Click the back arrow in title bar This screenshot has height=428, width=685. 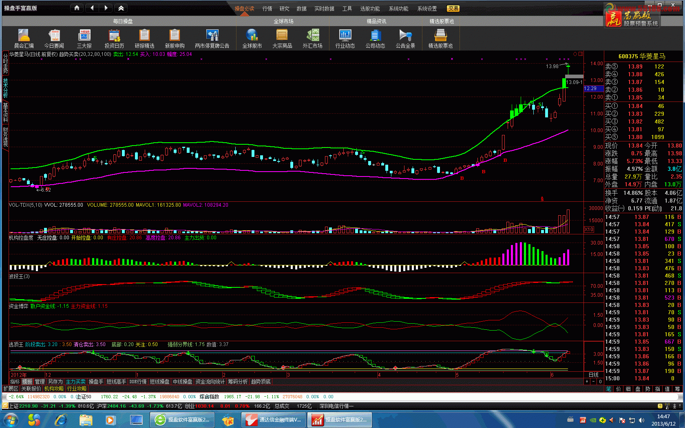[x=92, y=8]
